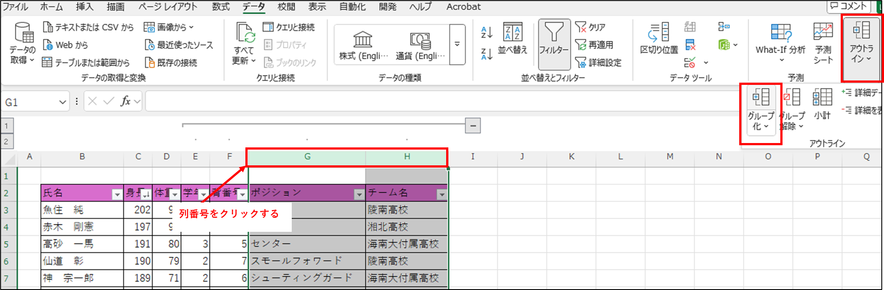Open the 区切り位置 text-to-columns wizard
Image resolution: width=884 pixels, height=290 pixels.
point(659,38)
